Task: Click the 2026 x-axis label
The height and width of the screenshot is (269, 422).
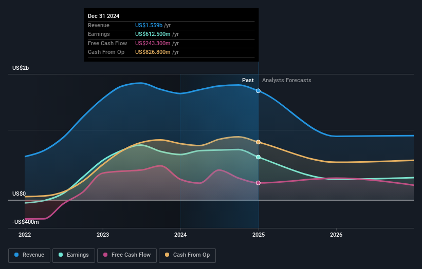Action: coord(336,235)
